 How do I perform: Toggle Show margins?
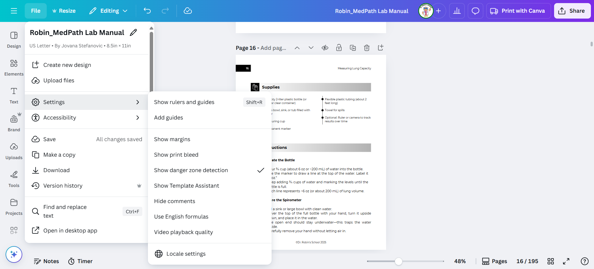point(209,139)
